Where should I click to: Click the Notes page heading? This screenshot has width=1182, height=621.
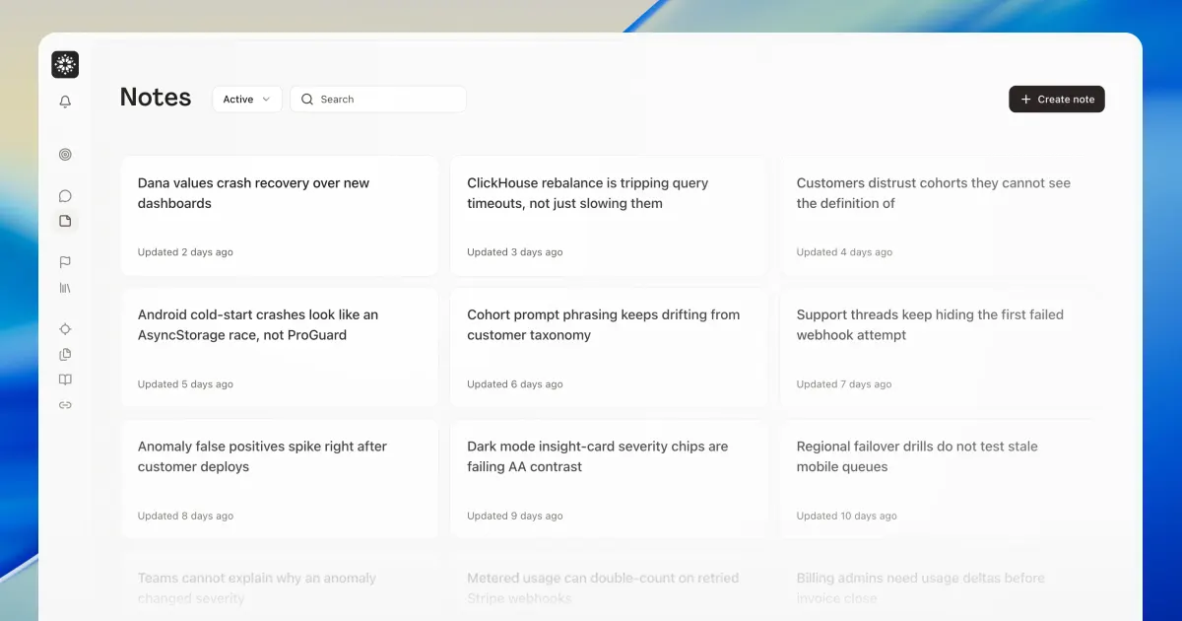point(156,97)
